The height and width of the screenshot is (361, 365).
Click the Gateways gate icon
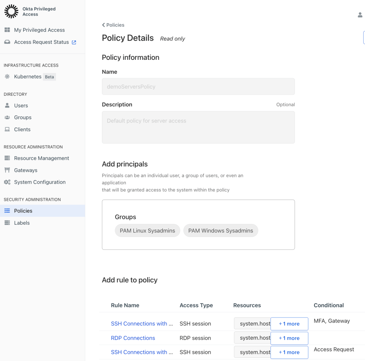(7, 170)
